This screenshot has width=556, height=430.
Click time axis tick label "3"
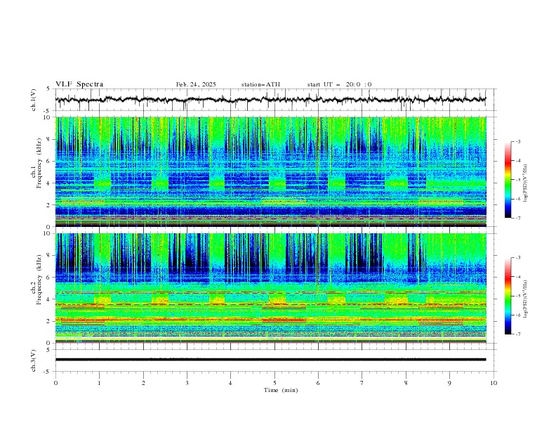click(187, 383)
